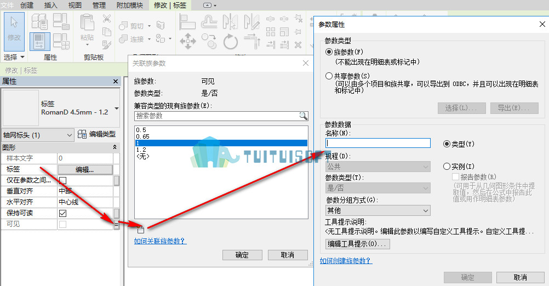The image size is (549, 286).
Task: Click the search magnifier in 关联族参数
Action: (303, 116)
